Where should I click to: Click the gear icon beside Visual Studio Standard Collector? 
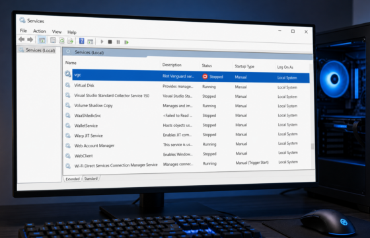[68, 95]
